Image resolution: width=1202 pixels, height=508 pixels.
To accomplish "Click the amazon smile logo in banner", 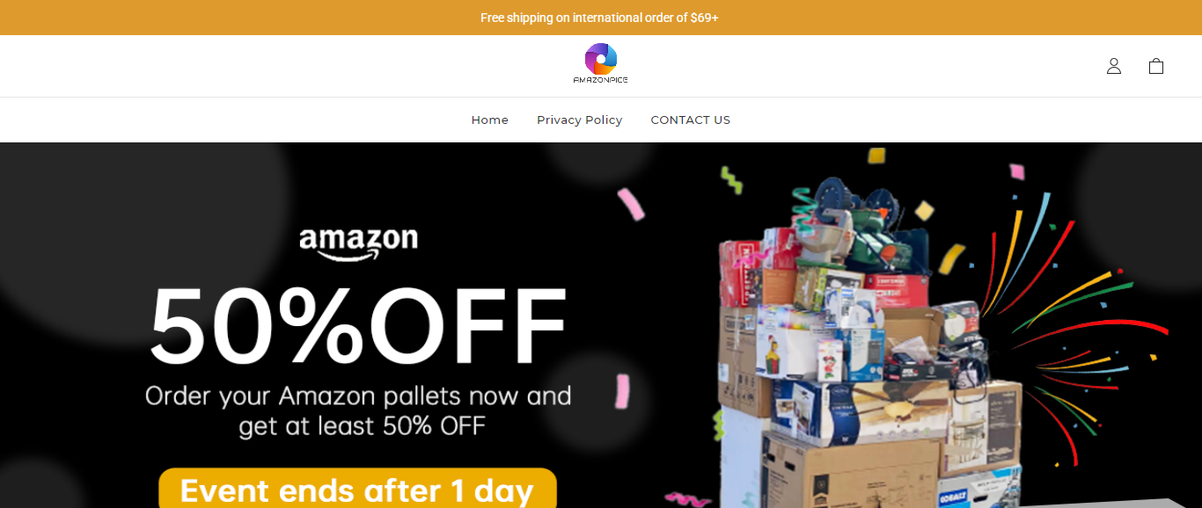I will (358, 243).
